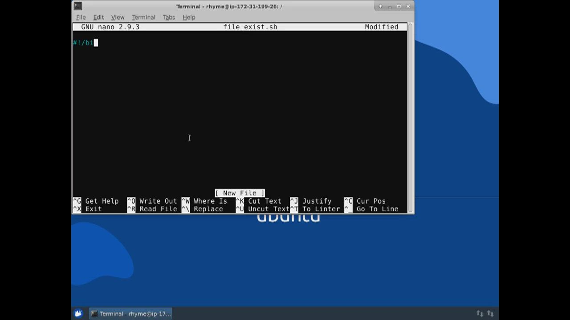Click the terminal window vertical scrollbar
Viewport: 570px width, 320px height.
[x=410, y=118]
